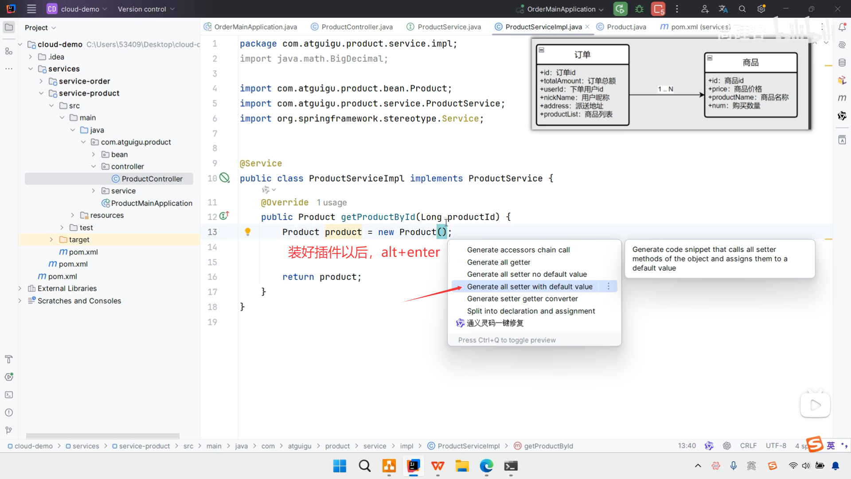Image resolution: width=851 pixels, height=479 pixels.
Task: Click the Debug bug icon
Action: (639, 9)
